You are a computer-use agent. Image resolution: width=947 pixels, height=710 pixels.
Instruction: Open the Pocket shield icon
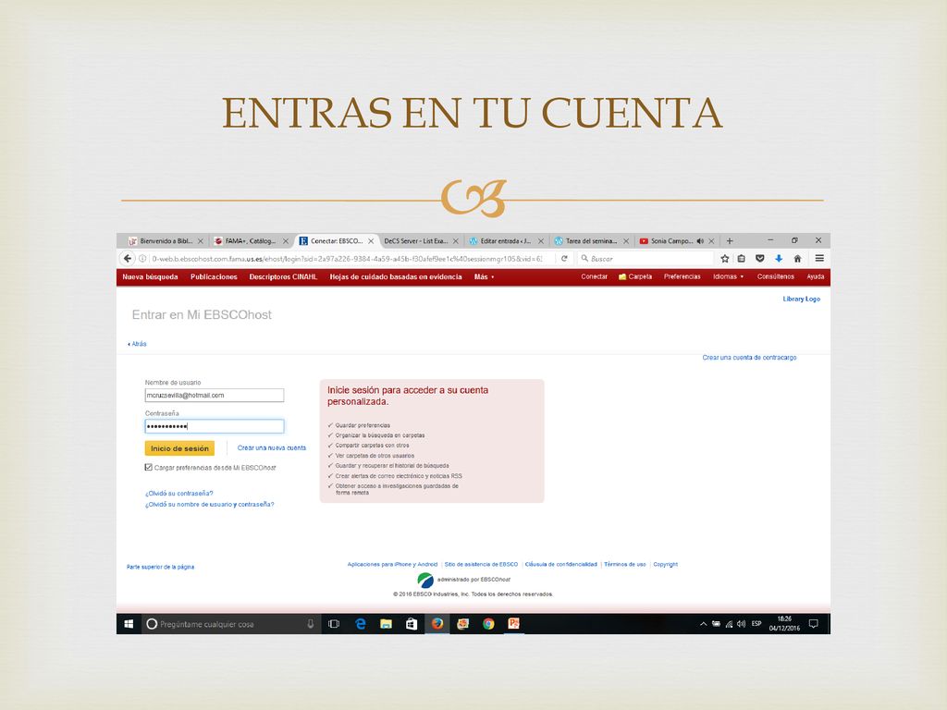[x=760, y=259]
